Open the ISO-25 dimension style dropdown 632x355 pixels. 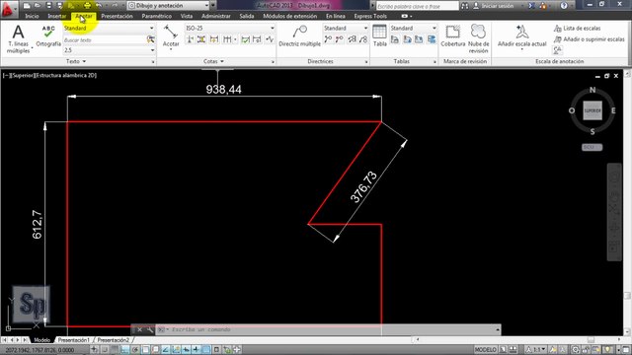[x=230, y=29]
